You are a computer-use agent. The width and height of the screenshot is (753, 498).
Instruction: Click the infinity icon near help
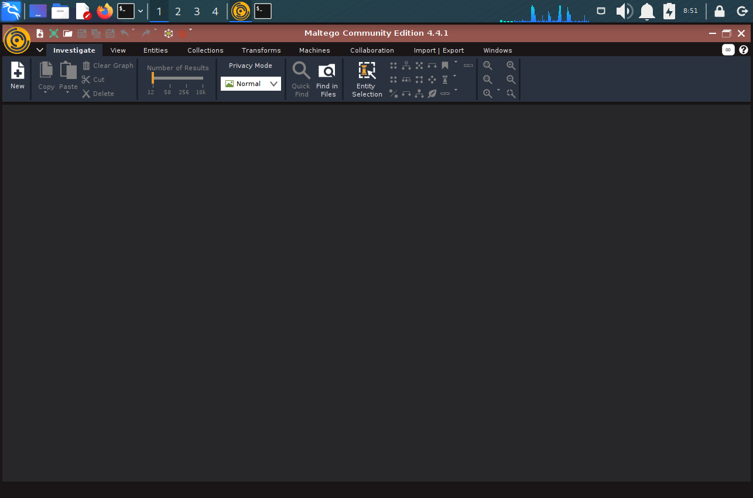[728, 50]
